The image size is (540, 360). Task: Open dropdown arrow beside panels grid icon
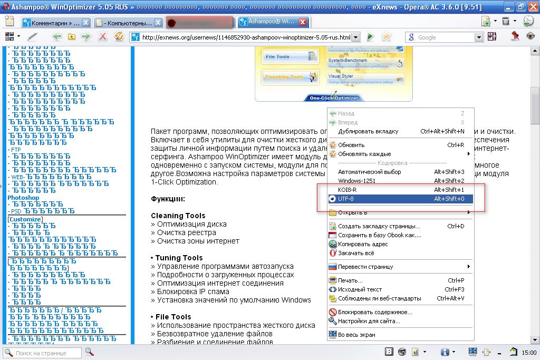coord(18,36)
